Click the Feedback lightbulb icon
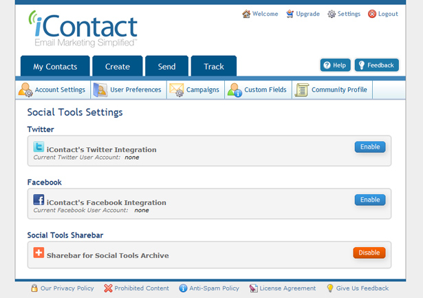The width and height of the screenshot is (423, 298). [362, 65]
